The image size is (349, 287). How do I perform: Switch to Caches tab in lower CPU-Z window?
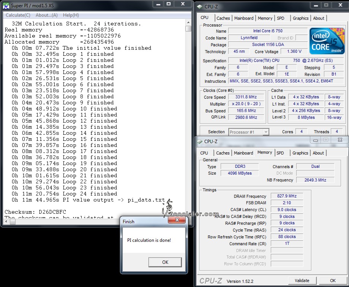(x=223, y=153)
